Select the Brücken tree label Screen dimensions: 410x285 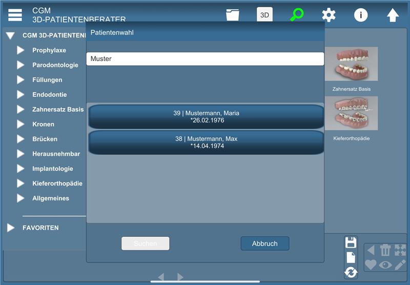pyautogui.click(x=45, y=139)
